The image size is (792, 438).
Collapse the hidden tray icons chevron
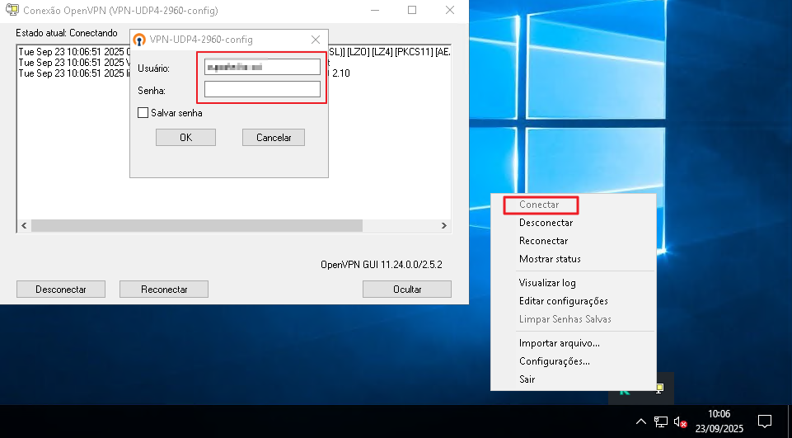tap(640, 422)
